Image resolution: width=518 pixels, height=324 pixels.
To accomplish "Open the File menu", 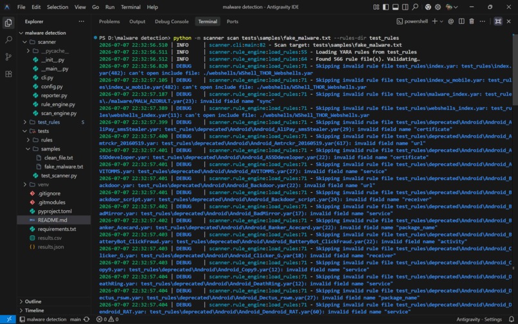I will [x=21, y=7].
